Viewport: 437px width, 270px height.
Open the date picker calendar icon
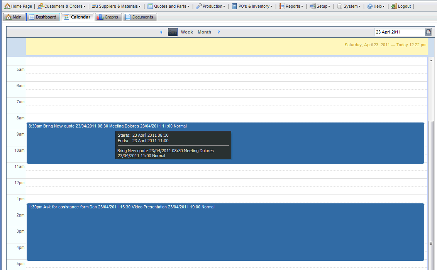tap(429, 32)
